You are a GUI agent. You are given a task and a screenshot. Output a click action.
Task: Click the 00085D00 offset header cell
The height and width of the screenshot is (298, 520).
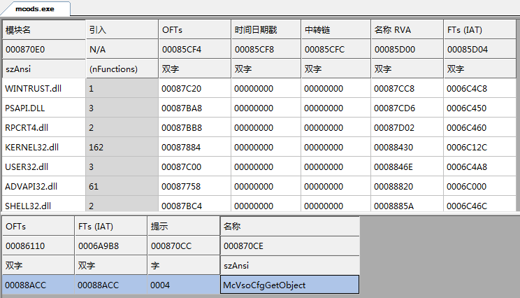[x=407, y=50]
